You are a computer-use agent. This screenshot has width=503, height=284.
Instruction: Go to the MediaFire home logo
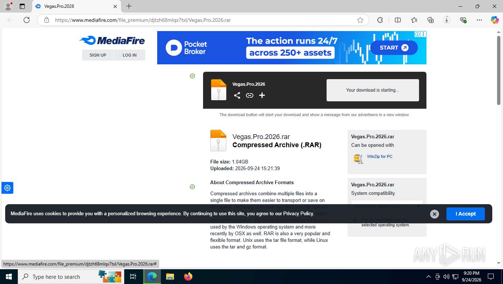(x=112, y=40)
